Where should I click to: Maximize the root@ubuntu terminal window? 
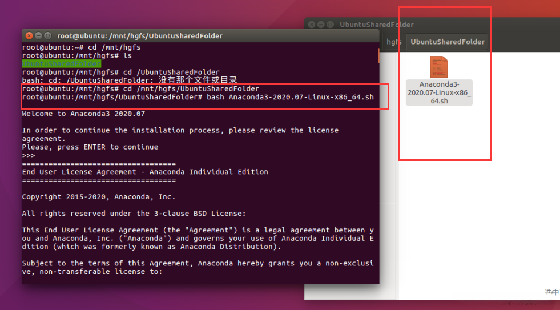tap(47, 36)
